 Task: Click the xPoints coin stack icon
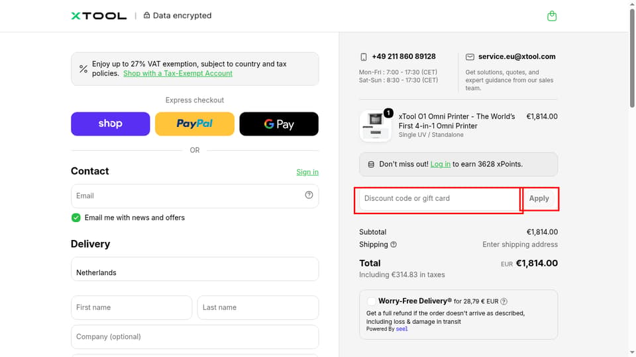(371, 165)
